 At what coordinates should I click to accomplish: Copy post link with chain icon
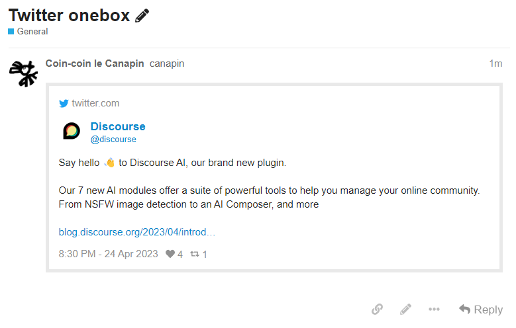(x=377, y=309)
